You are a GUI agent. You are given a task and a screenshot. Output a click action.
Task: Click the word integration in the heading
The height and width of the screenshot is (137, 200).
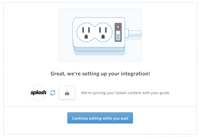pyautogui.click(x=135, y=74)
